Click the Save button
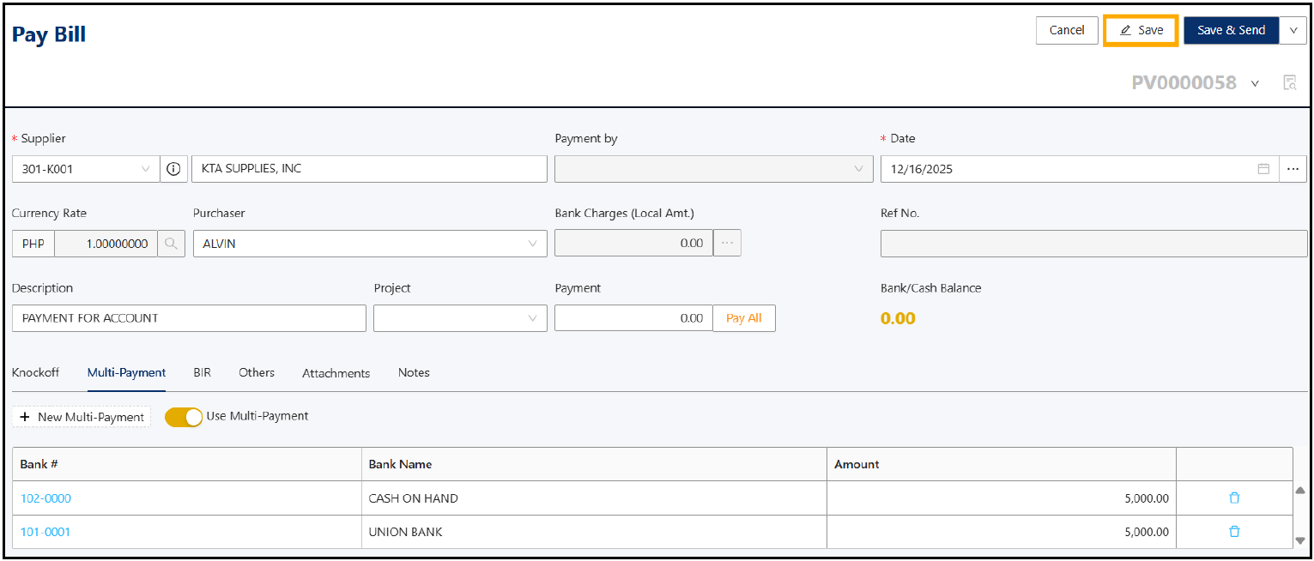The width and height of the screenshot is (1314, 561). tap(1141, 30)
